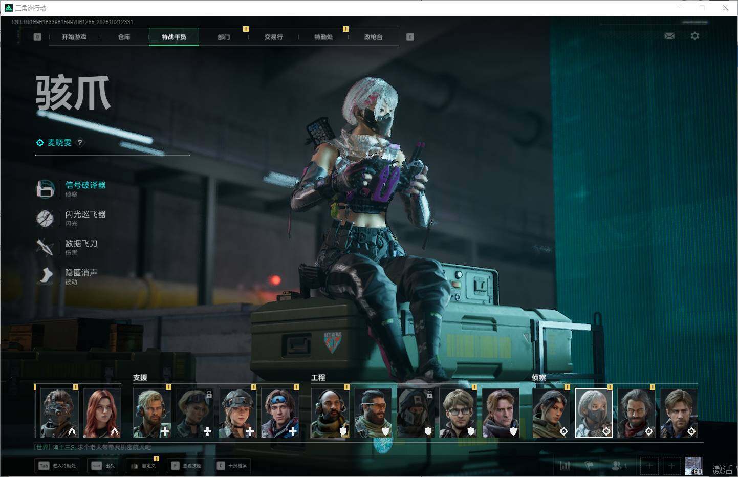Click the 进入特勤处 button
The width and height of the screenshot is (738, 477).
pyautogui.click(x=57, y=466)
